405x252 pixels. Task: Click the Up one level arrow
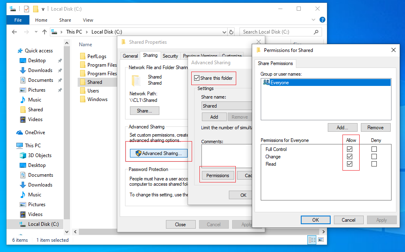[x=45, y=32]
